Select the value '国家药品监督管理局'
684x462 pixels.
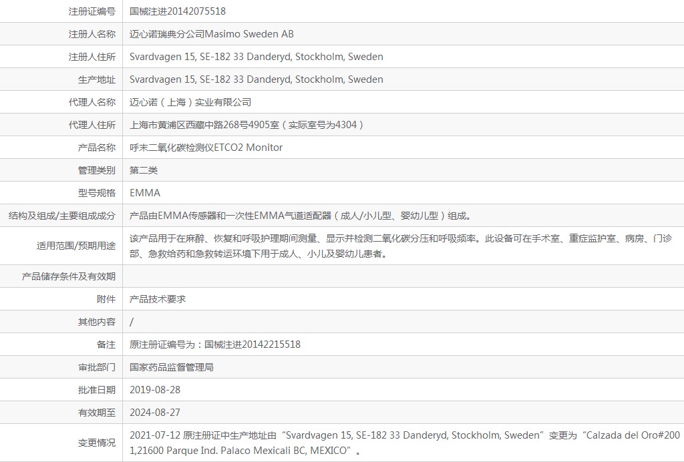172,367
